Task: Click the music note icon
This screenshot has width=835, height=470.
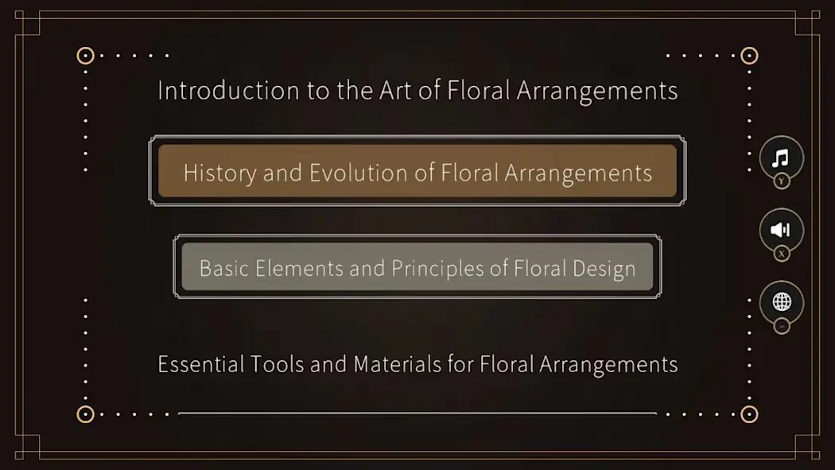Action: (781, 157)
